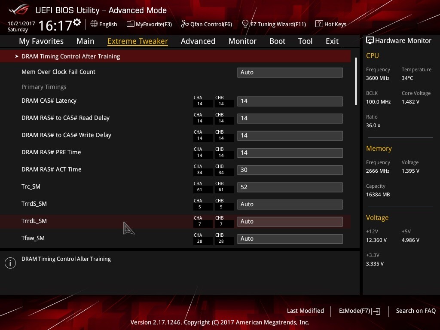Click Search on FAQ link
Screen dimensions: 440x330
[416, 311]
